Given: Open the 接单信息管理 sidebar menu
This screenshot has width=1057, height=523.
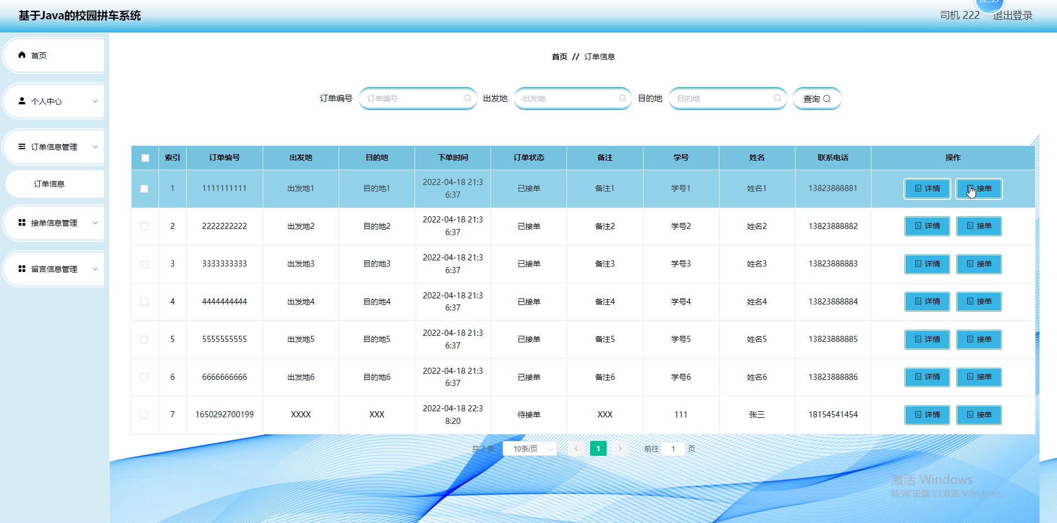Looking at the screenshot, I should coord(54,223).
